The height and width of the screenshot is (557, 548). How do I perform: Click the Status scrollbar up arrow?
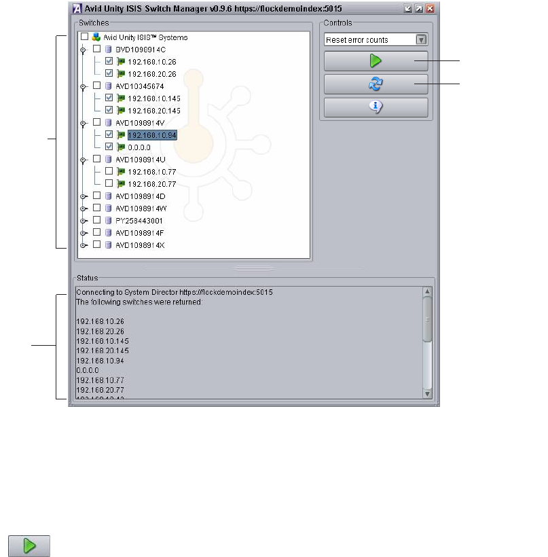pyautogui.click(x=427, y=291)
